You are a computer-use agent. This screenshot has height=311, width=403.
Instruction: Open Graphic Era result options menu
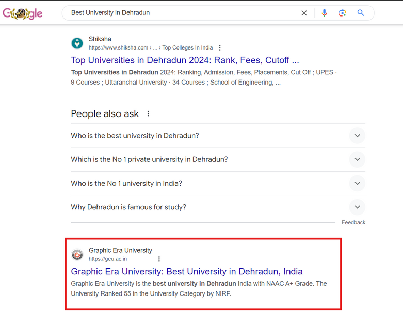tap(159, 259)
